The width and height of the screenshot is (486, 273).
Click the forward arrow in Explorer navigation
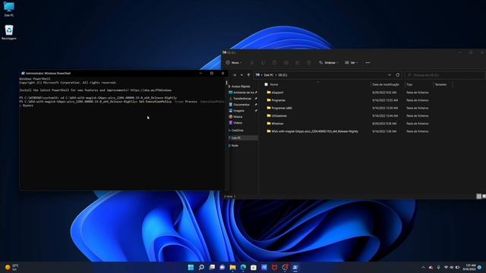pos(235,75)
